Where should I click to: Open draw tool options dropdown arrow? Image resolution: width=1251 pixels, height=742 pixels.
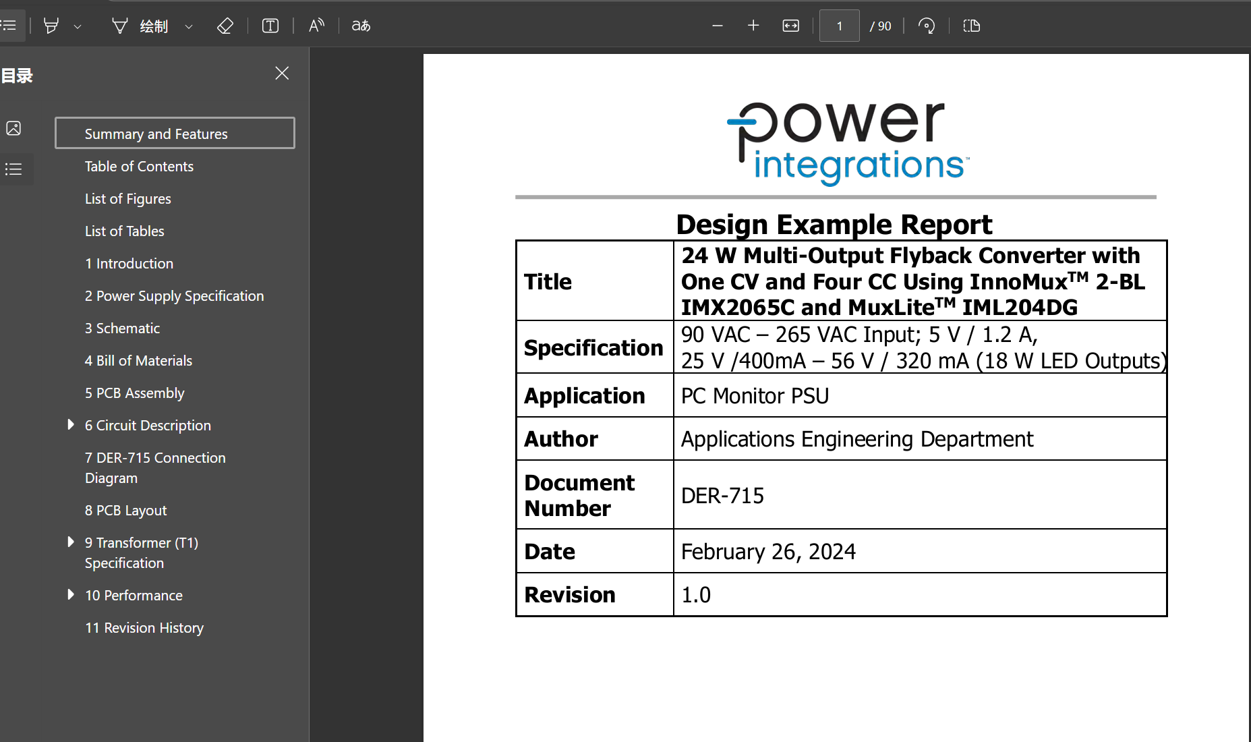[189, 26]
